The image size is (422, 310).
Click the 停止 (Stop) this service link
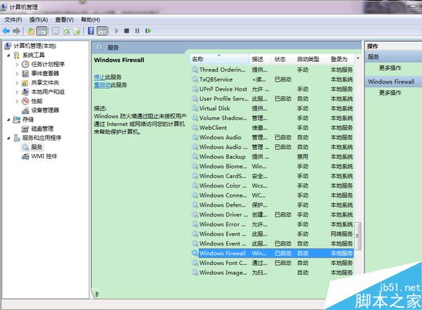tap(99, 77)
